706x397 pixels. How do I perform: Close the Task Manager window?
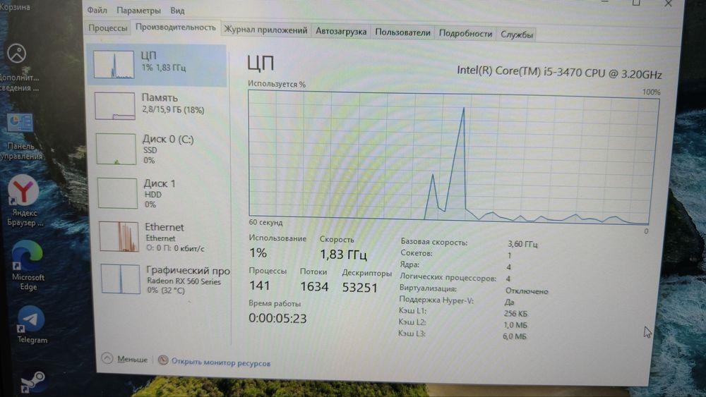668,4
